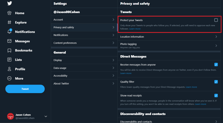Click the blue Tweet button
Image resolution: width=223 pixels, height=123 pixels.
[x=25, y=89]
